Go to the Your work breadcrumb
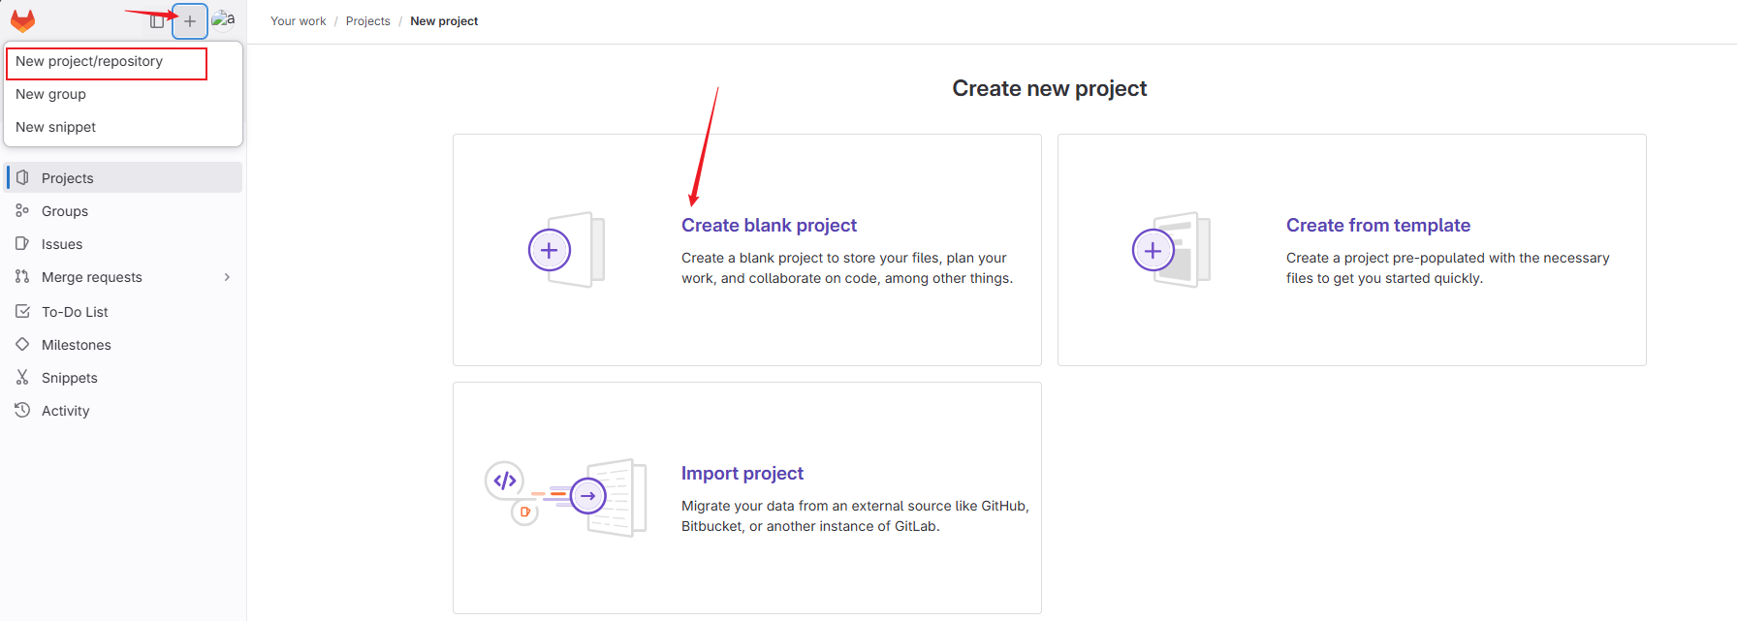The image size is (1737, 621). point(298,21)
